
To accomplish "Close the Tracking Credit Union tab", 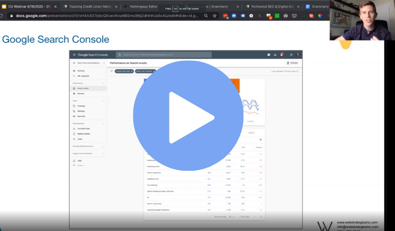I will tap(116, 6).
